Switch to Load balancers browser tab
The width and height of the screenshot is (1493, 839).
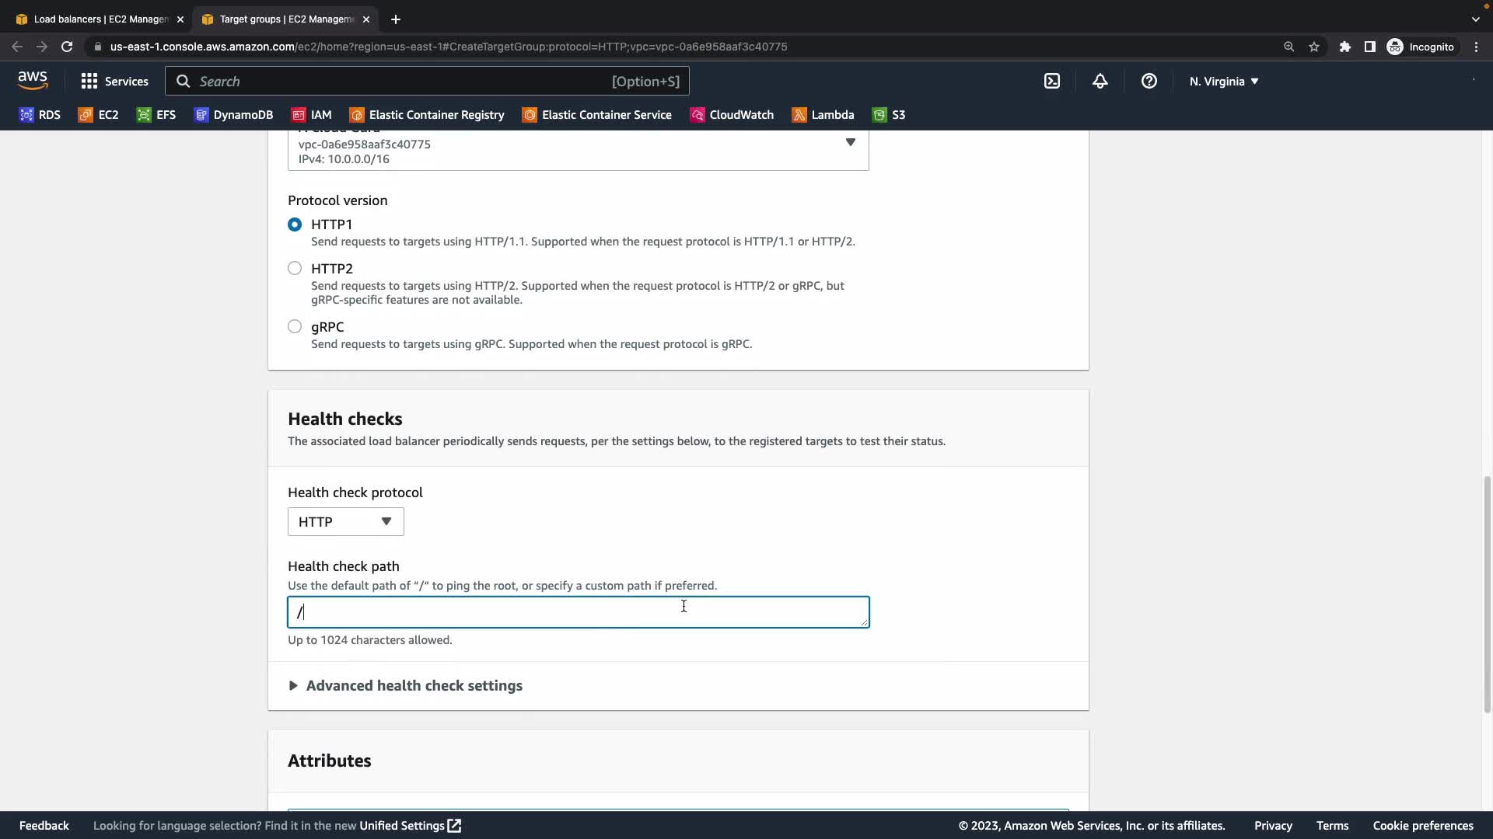[100, 19]
